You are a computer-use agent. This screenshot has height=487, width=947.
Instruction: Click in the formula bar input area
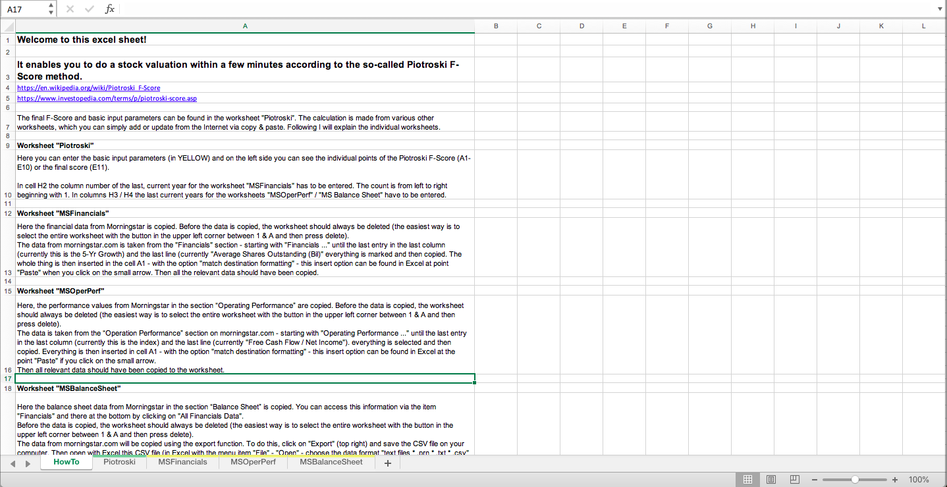click(527, 9)
